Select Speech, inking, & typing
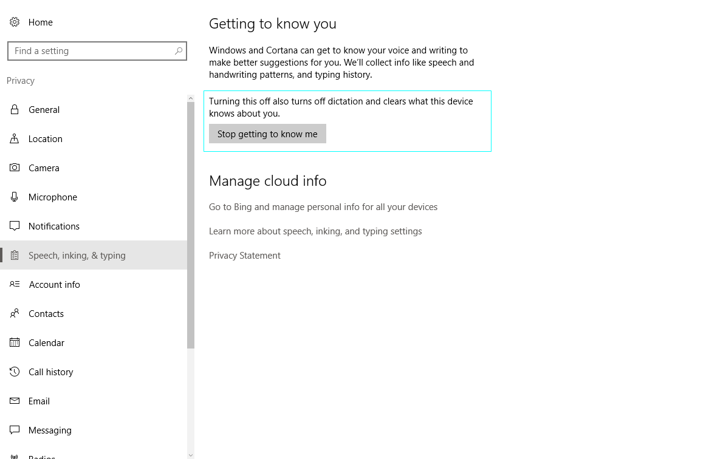Image resolution: width=709 pixels, height=459 pixels. 94,255
